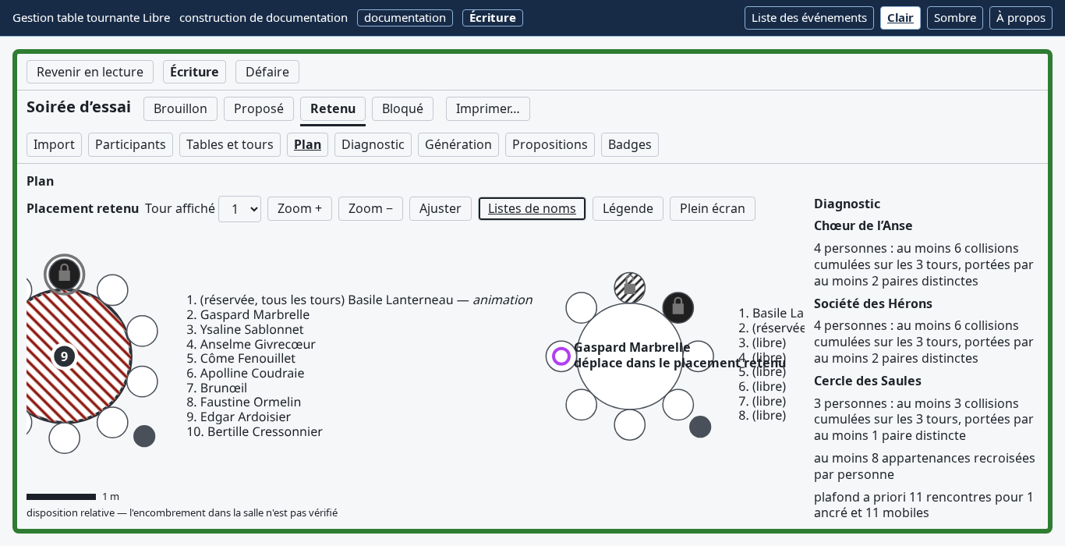Click the Zoom − button
1065x546 pixels.
[x=370, y=209]
